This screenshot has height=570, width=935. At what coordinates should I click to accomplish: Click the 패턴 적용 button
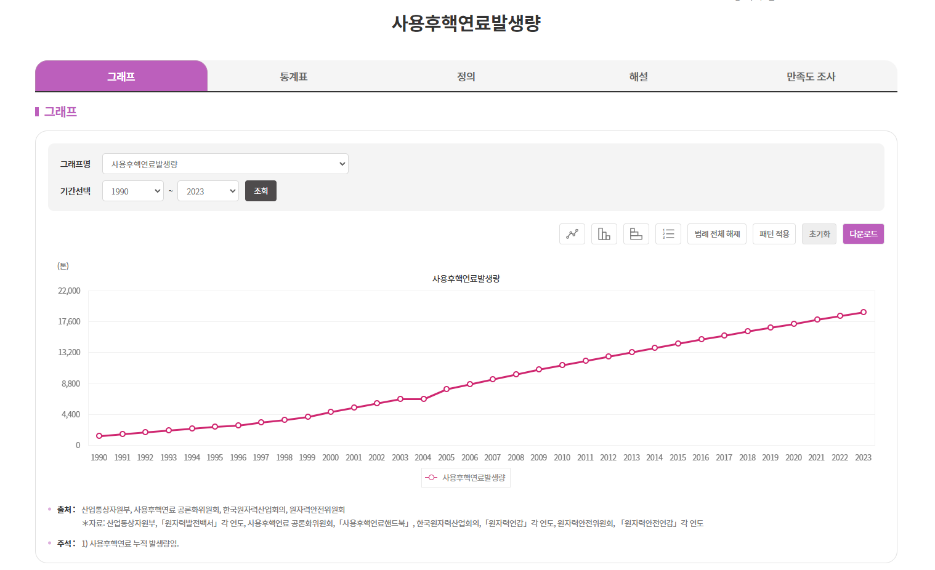click(774, 234)
